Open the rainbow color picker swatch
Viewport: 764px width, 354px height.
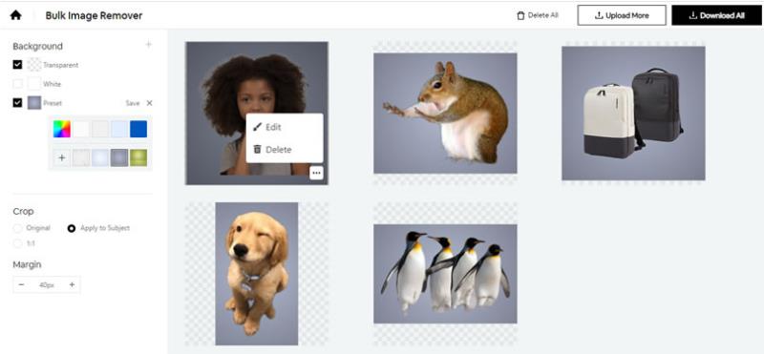pos(62,129)
